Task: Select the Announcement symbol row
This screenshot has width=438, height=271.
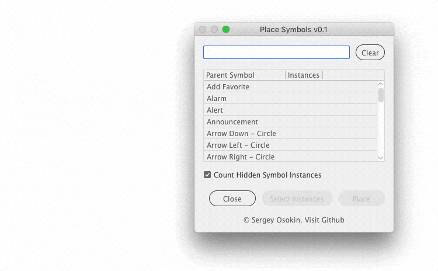Action: [x=290, y=122]
